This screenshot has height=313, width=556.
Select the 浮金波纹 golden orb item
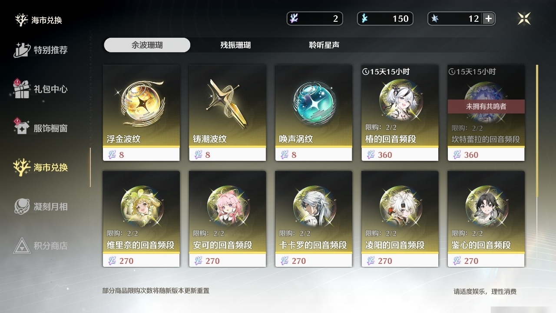(x=141, y=113)
